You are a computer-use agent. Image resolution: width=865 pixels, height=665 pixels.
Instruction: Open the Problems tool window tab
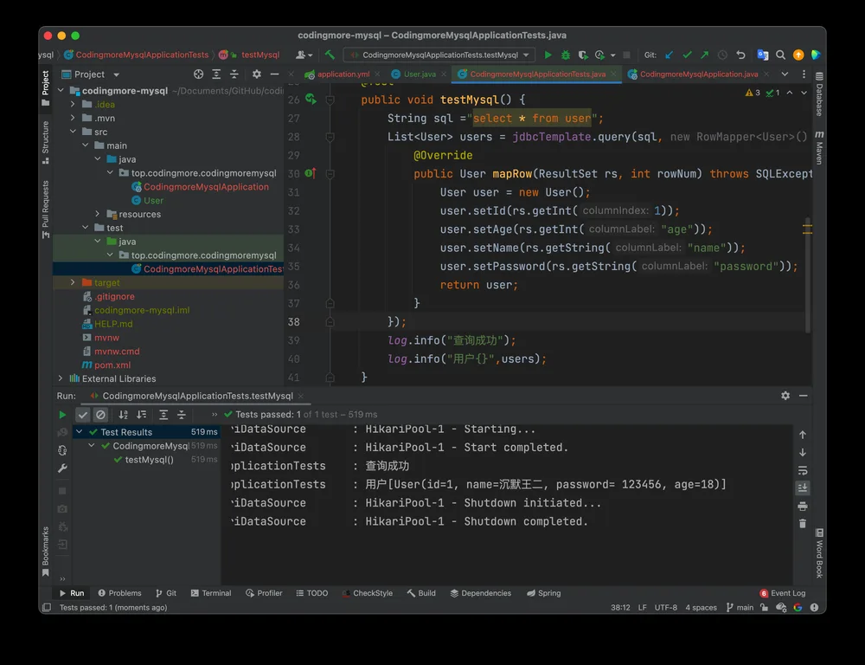coord(119,592)
